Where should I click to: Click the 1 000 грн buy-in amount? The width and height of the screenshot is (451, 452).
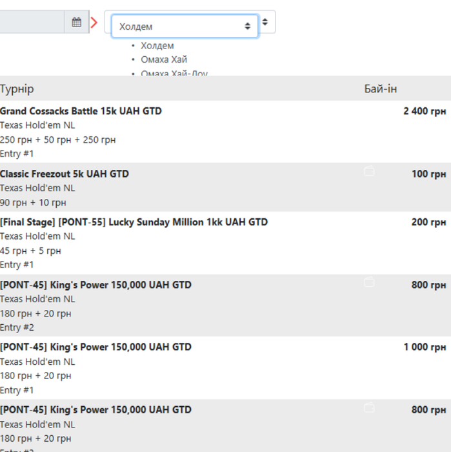(425, 347)
